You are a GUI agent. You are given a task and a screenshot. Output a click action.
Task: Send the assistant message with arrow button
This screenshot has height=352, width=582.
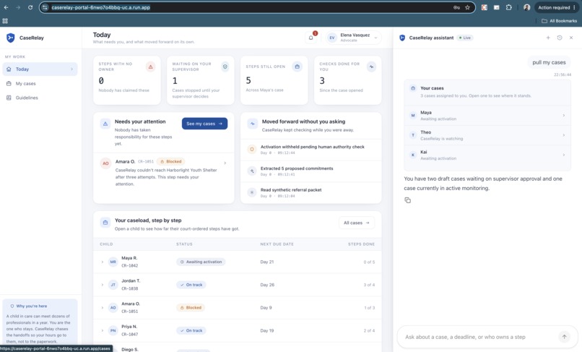564,337
